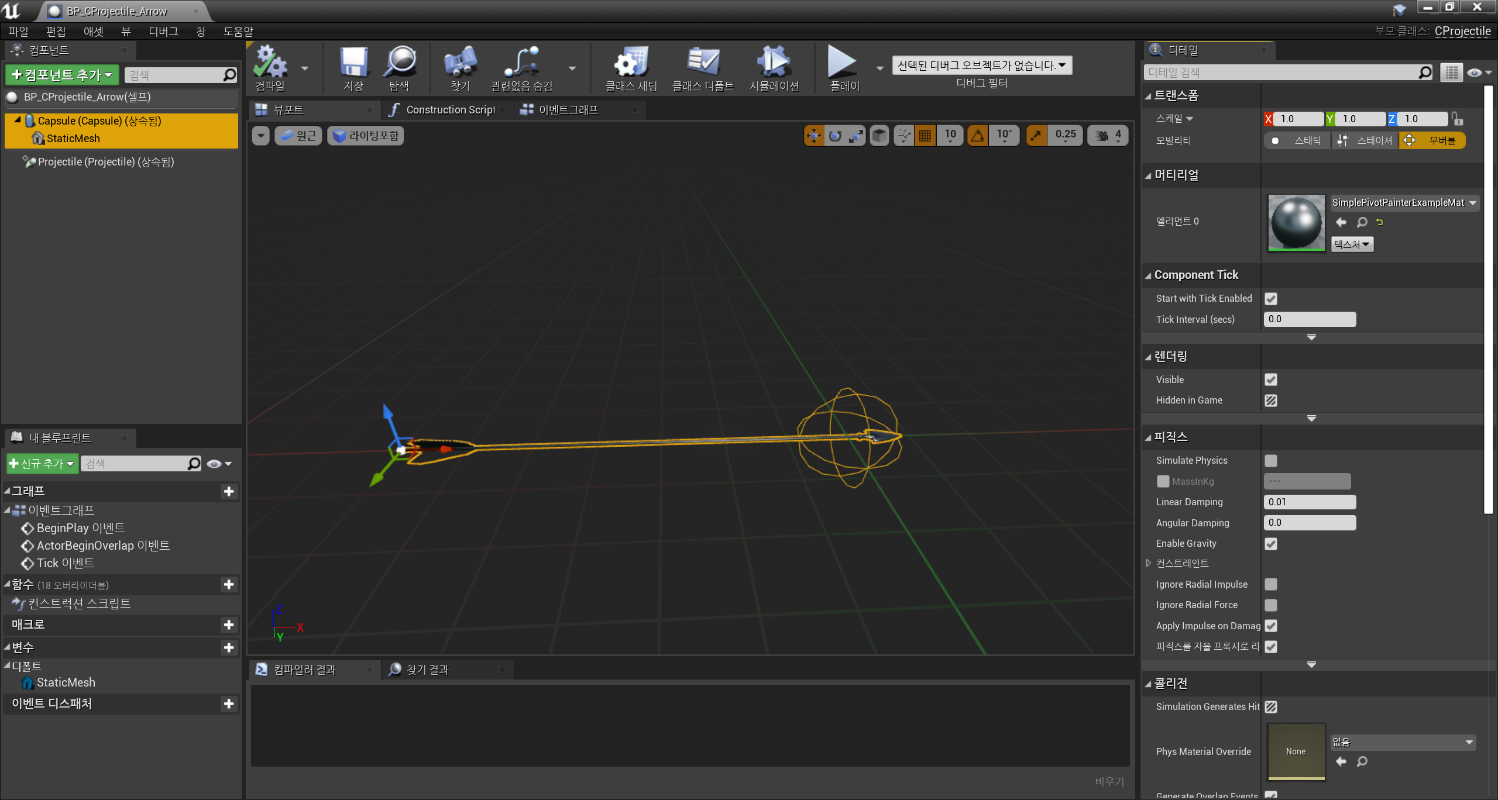Open the 디버그 menu
The width and height of the screenshot is (1498, 800).
pos(163,32)
